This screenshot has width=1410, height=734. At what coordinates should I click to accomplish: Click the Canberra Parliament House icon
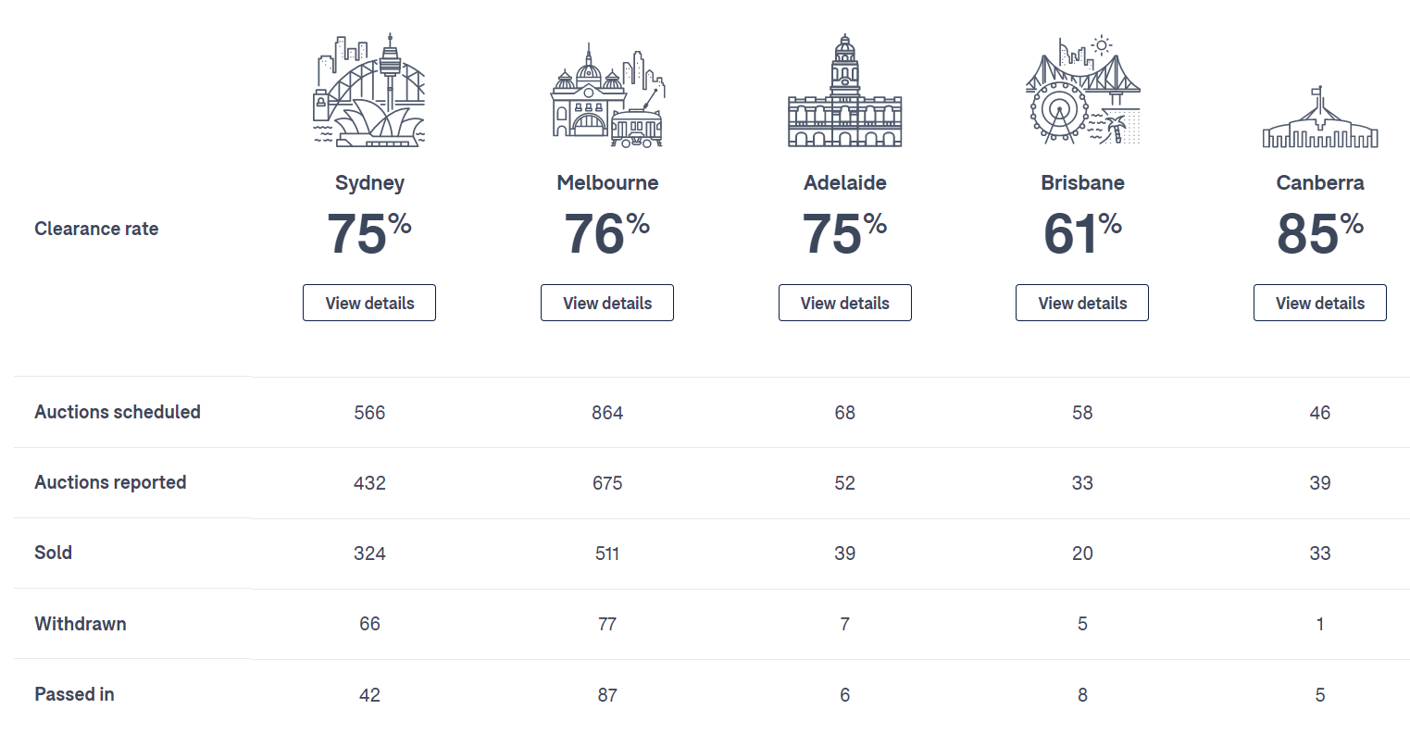point(1319,118)
